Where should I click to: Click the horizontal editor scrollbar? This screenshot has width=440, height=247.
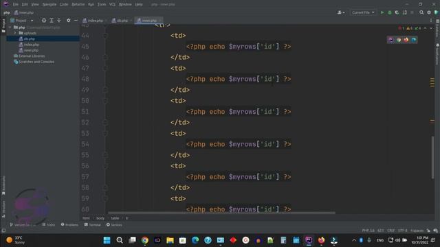coord(221,213)
